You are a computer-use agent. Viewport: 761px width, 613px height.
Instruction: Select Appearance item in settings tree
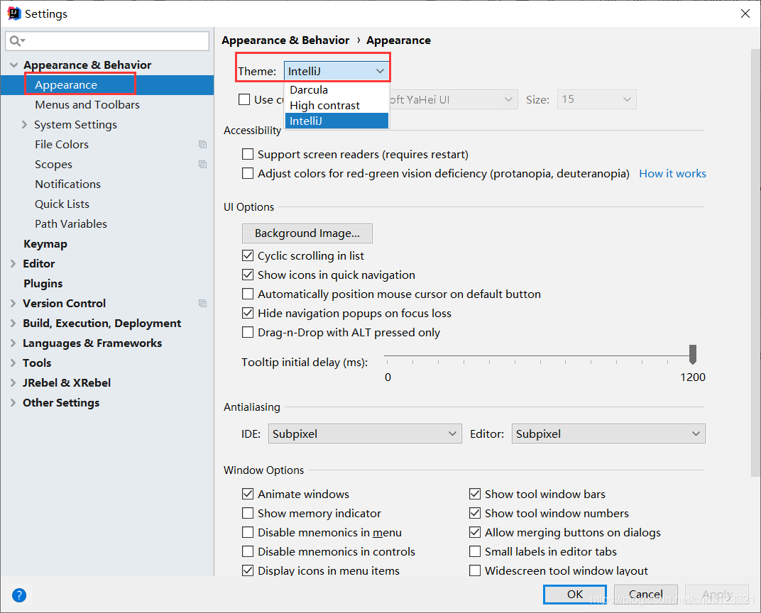(106, 85)
